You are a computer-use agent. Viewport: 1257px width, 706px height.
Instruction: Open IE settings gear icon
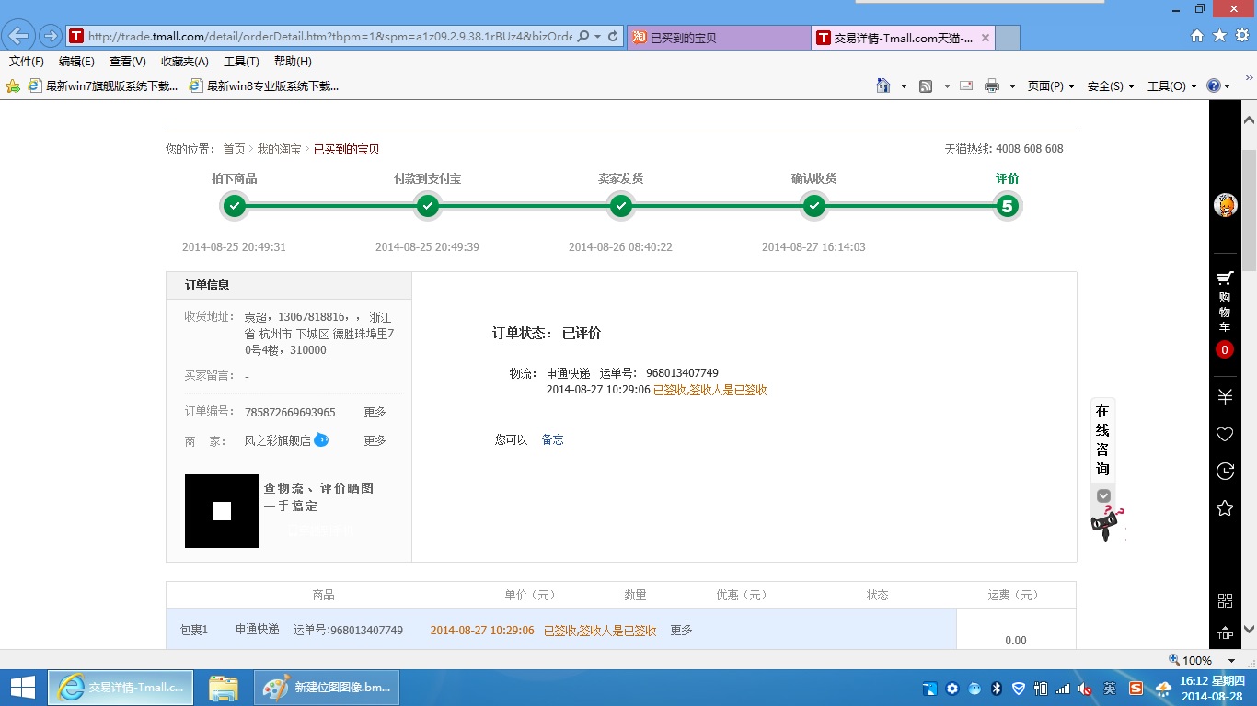point(1243,35)
